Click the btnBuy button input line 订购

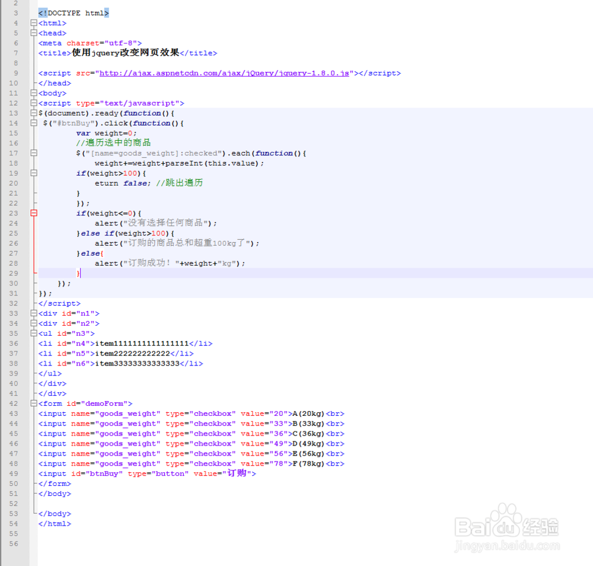pos(147,473)
